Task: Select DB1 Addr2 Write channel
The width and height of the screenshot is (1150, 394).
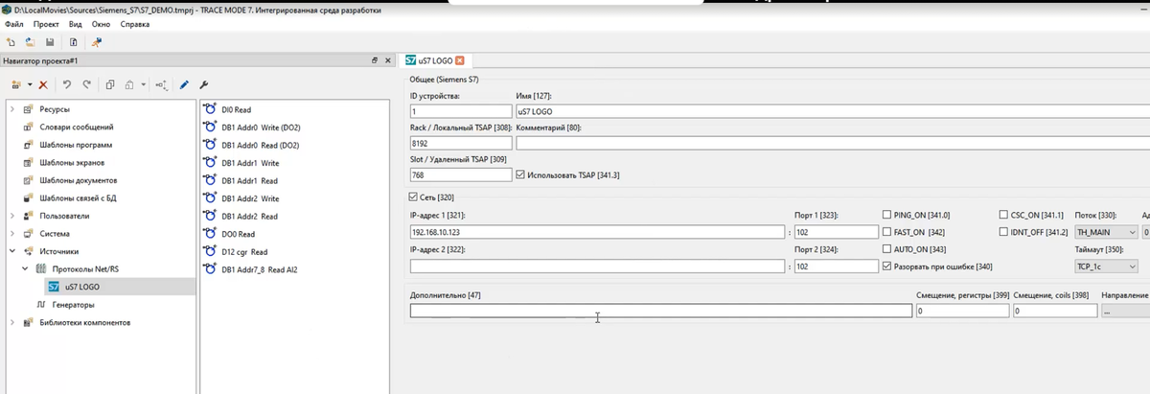Action: [250, 198]
